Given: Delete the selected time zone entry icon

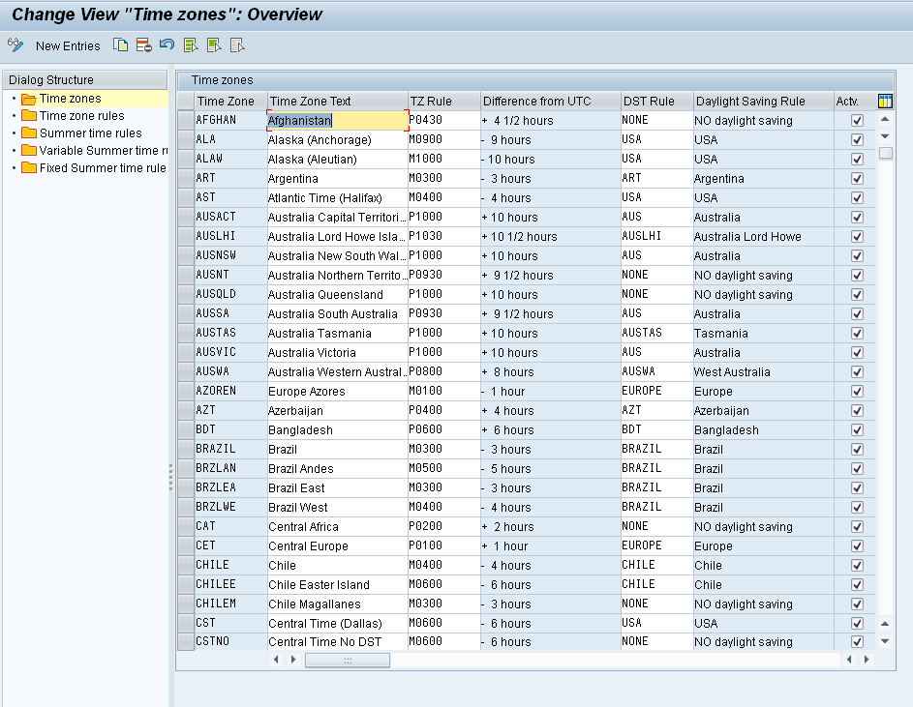Looking at the screenshot, I should click(145, 45).
